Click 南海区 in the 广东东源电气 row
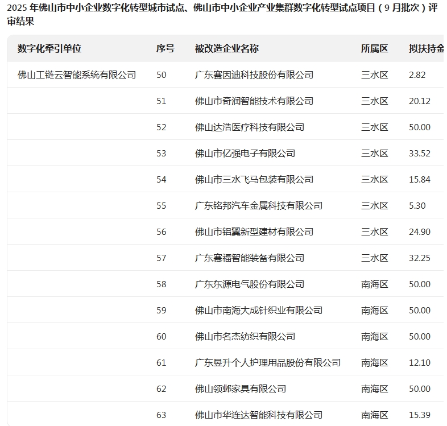 click(374, 284)
